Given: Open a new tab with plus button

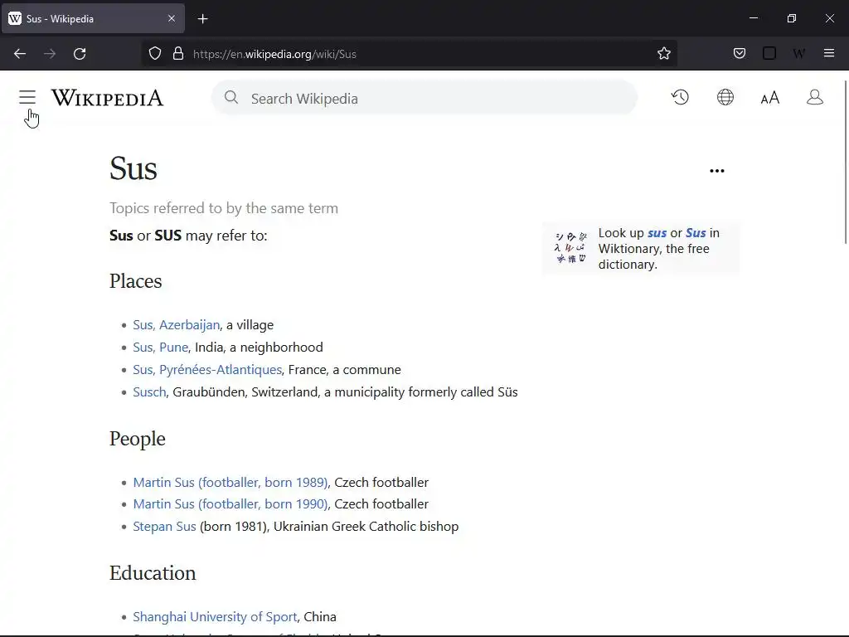Looking at the screenshot, I should pos(202,19).
